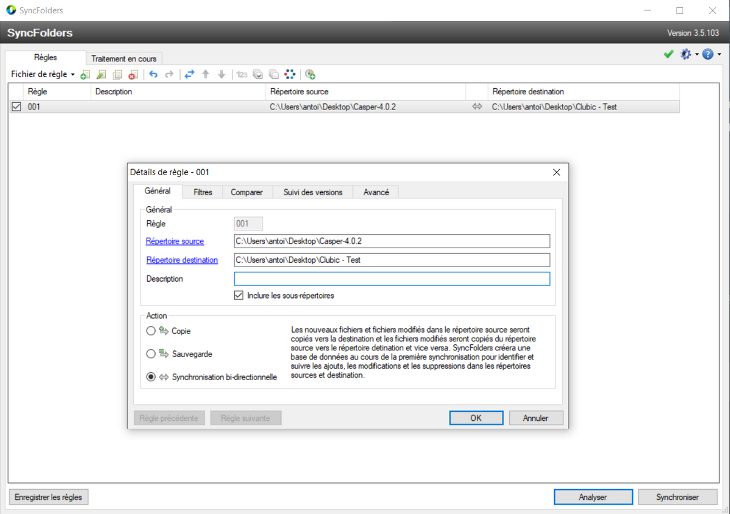Image resolution: width=730 pixels, height=514 pixels.
Task: Click the scheduler clock with plus icon
Action: [310, 74]
